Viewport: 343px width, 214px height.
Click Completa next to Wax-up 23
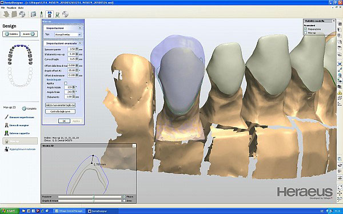click(29, 108)
